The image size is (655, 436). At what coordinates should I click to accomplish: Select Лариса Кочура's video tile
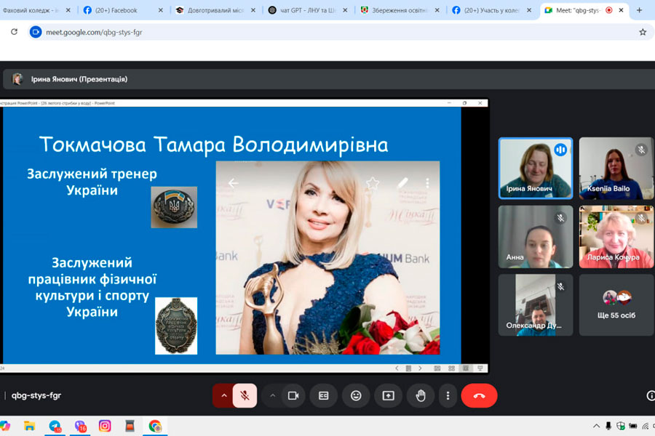[x=616, y=237]
